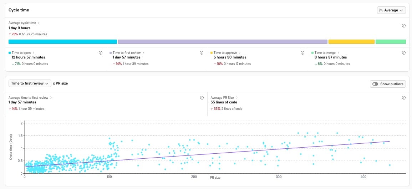Open info icon for Time to merge
The image size is (412, 189).
coord(404,53)
